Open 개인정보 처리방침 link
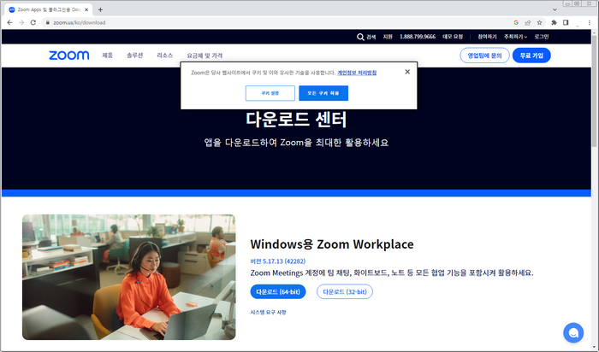 (357, 73)
